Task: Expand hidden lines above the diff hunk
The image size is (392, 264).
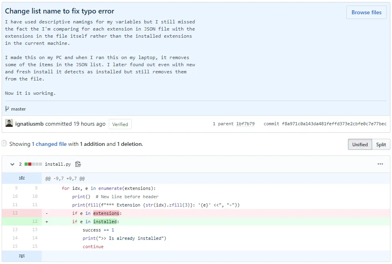Action: tap(22, 178)
